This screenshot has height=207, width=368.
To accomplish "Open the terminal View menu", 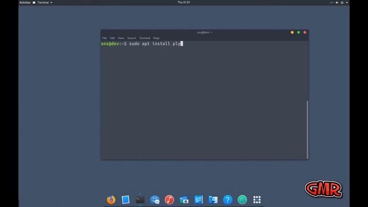I will pos(121,38).
